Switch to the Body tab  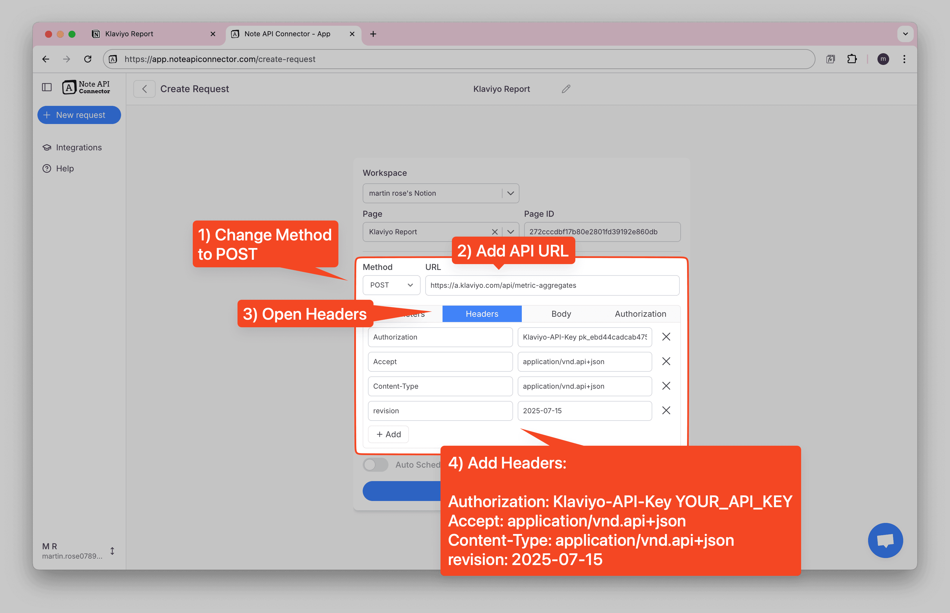(x=561, y=314)
